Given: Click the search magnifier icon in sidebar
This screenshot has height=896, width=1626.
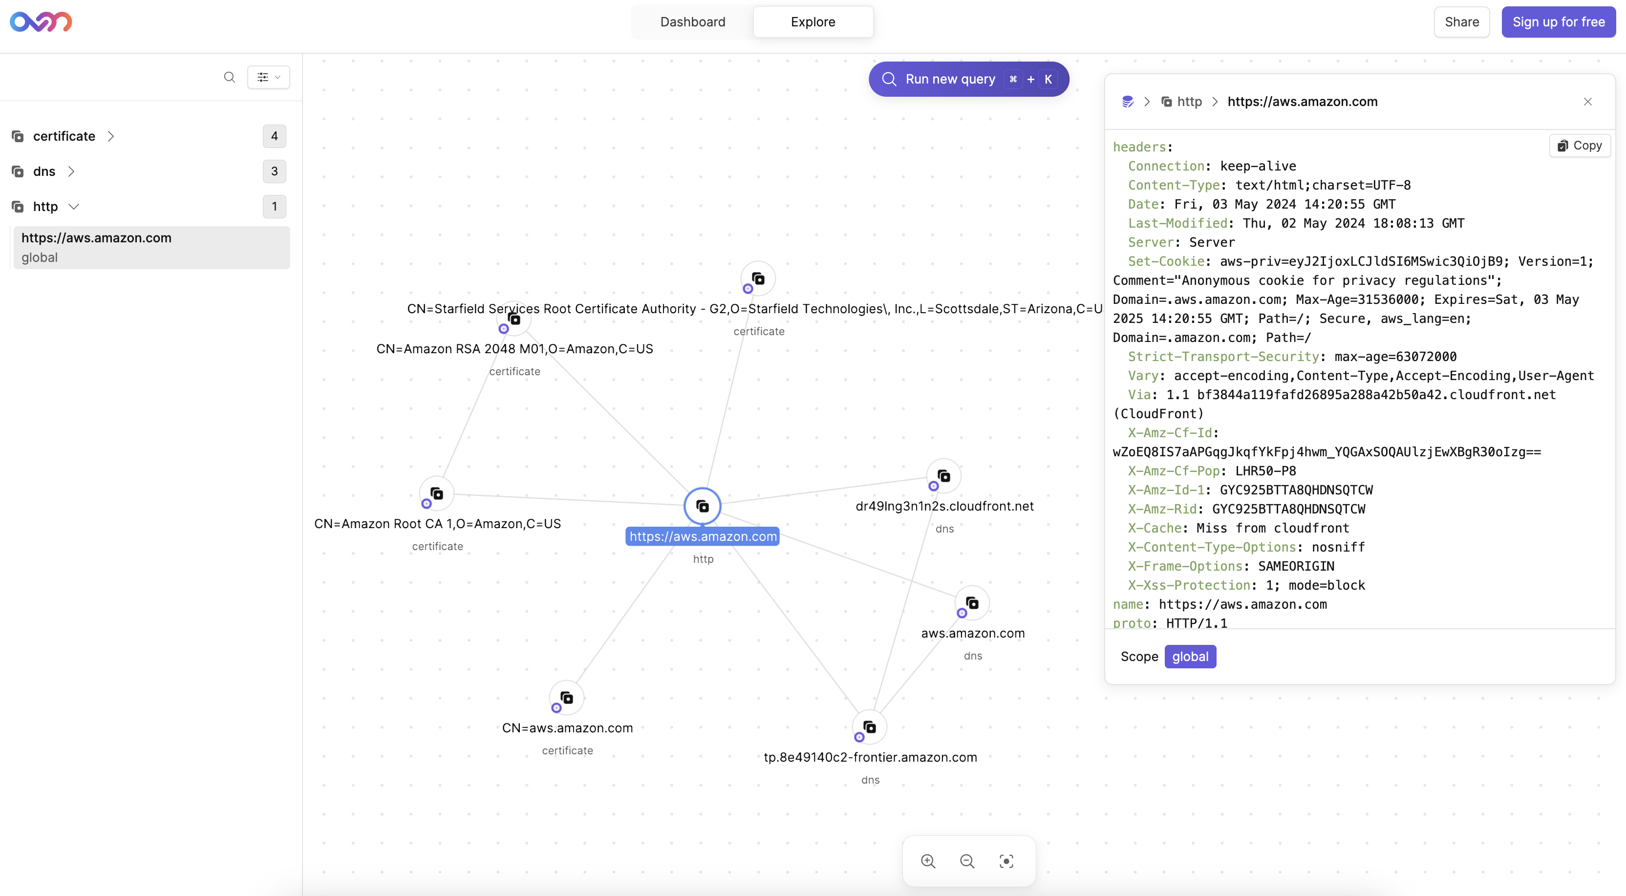Looking at the screenshot, I should coord(229,77).
